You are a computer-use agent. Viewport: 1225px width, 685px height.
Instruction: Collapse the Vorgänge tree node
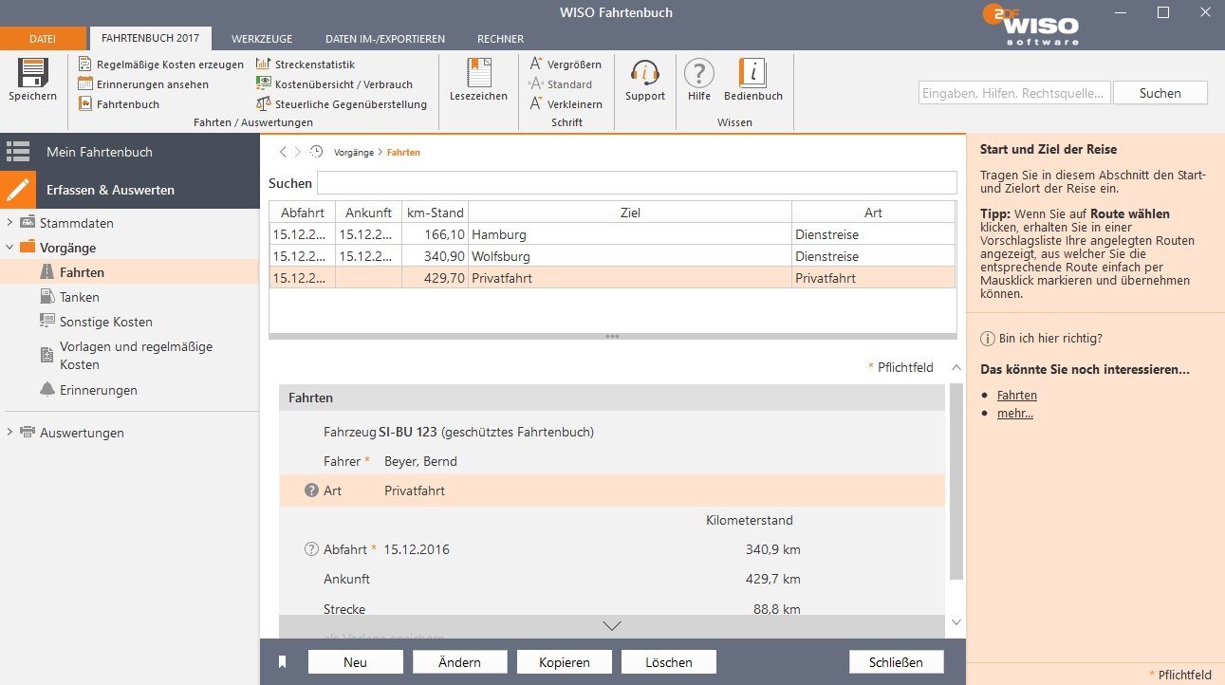(x=9, y=248)
